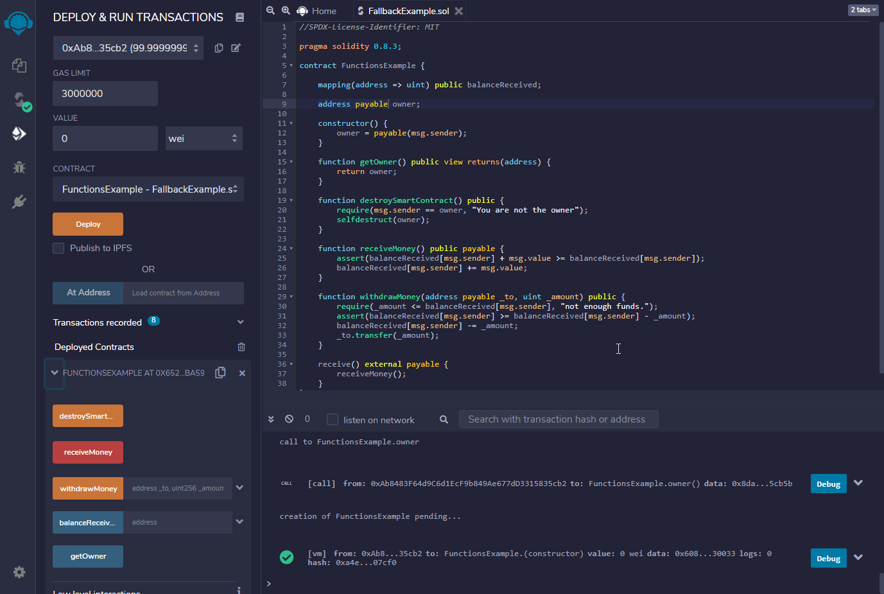Remove the FUNCTIONSEXAMPLE deployed contract instance

(x=242, y=373)
